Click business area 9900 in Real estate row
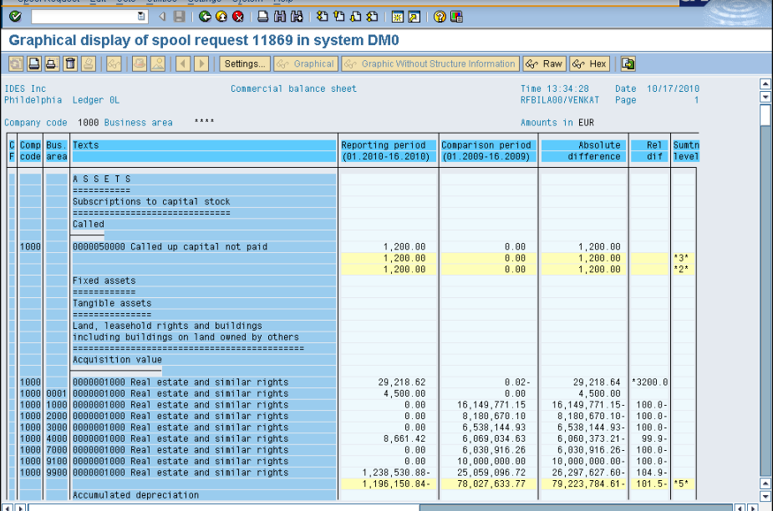The image size is (773, 511). [56, 472]
